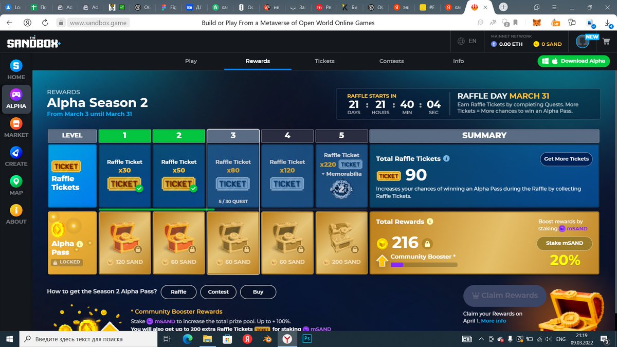Select the Level 5 x220 Memorabilia card
Screen dimensions: 617x347
pos(341,175)
